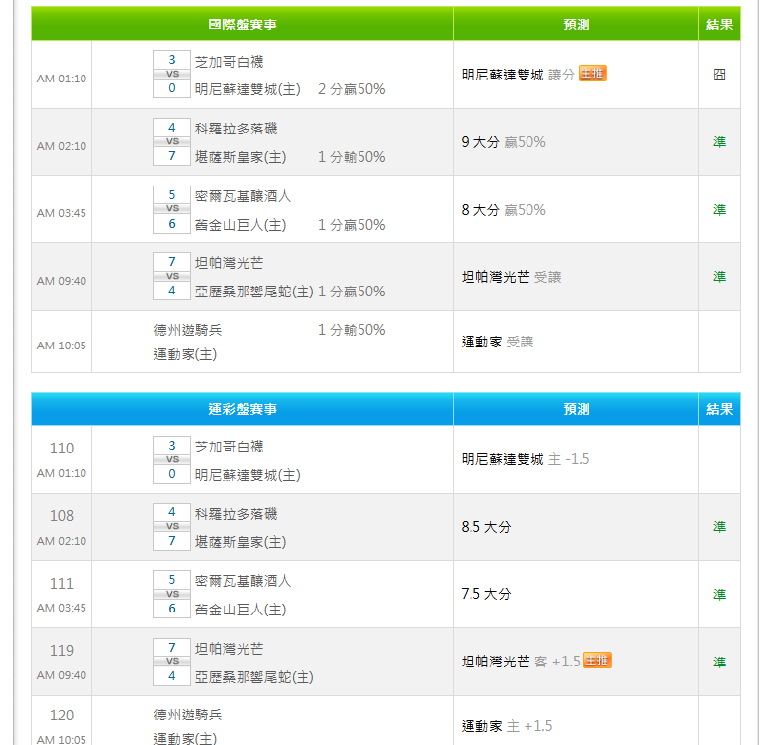Click game number 120 in 運彩盤賽事
776x745 pixels.
click(x=62, y=716)
